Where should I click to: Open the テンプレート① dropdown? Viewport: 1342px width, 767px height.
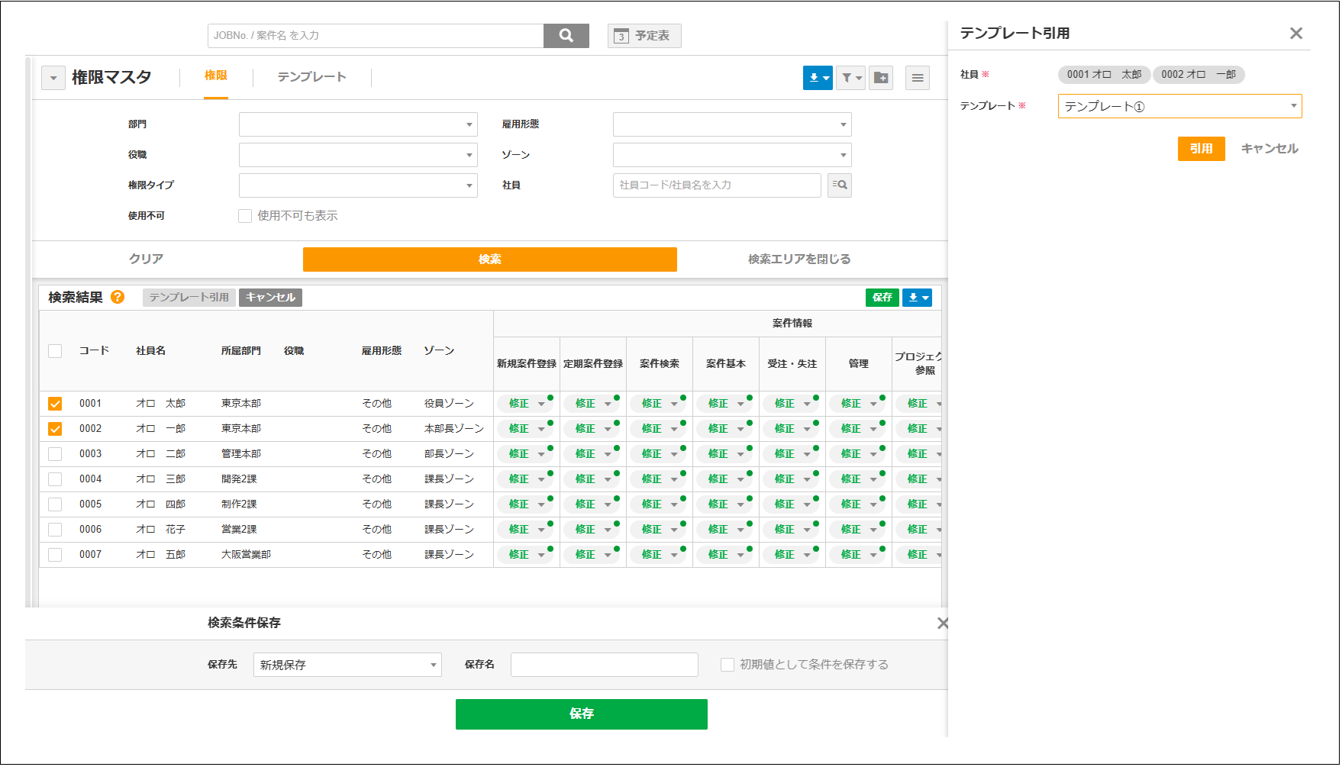pyautogui.click(x=1179, y=106)
